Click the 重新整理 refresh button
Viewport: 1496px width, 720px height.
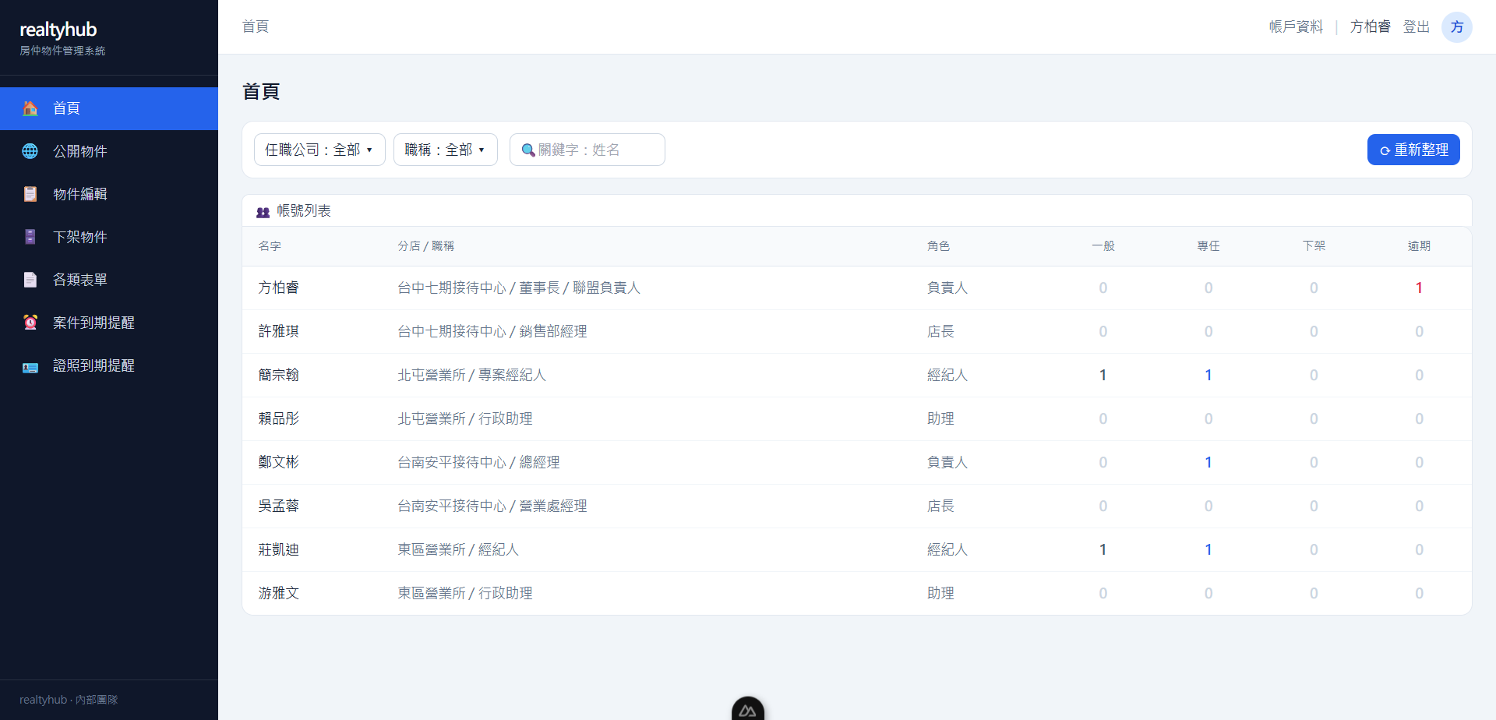(x=1413, y=150)
